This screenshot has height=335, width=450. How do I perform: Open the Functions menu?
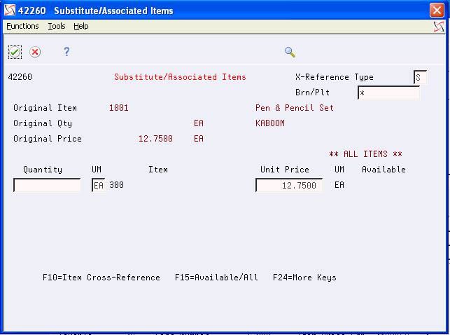coord(22,26)
